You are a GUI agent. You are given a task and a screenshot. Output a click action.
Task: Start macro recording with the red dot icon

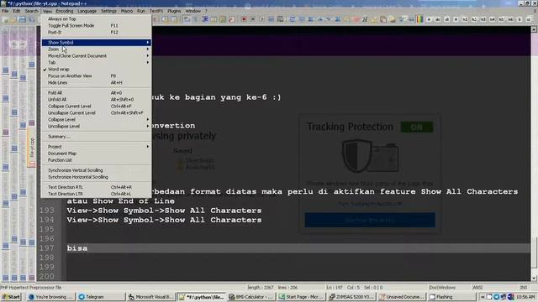[x=244, y=19]
